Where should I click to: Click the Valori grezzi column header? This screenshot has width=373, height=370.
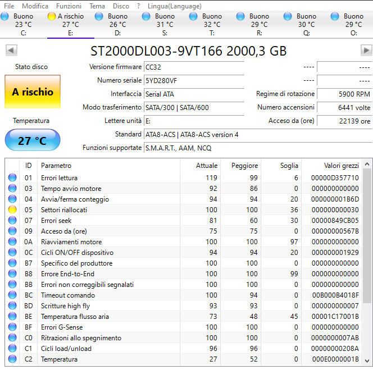[332, 165]
